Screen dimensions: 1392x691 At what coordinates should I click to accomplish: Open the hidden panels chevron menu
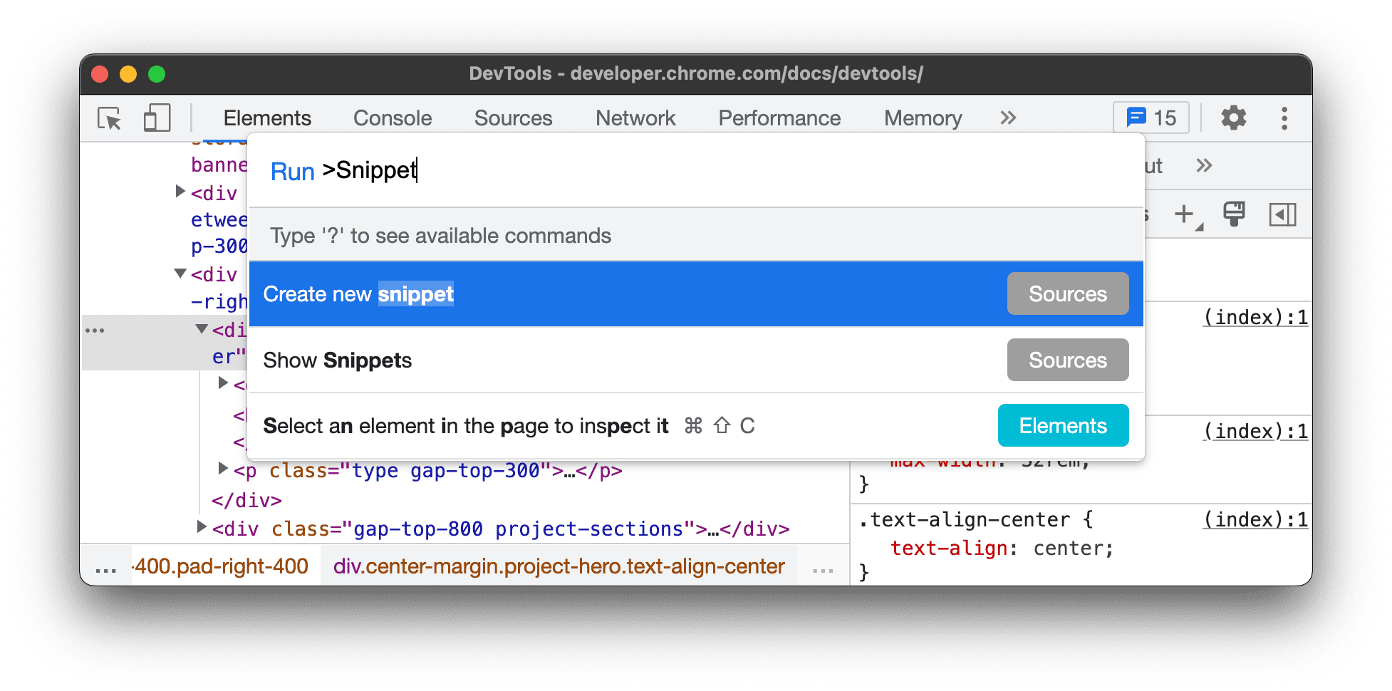point(1007,118)
